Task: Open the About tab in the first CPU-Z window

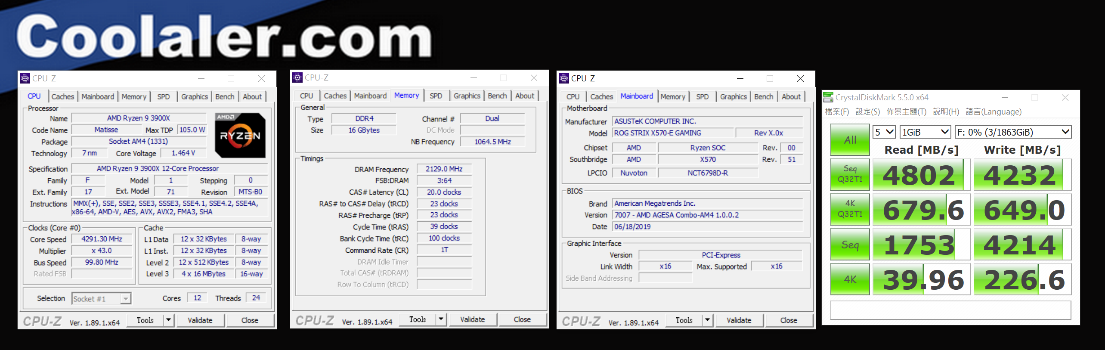Action: pos(252,96)
